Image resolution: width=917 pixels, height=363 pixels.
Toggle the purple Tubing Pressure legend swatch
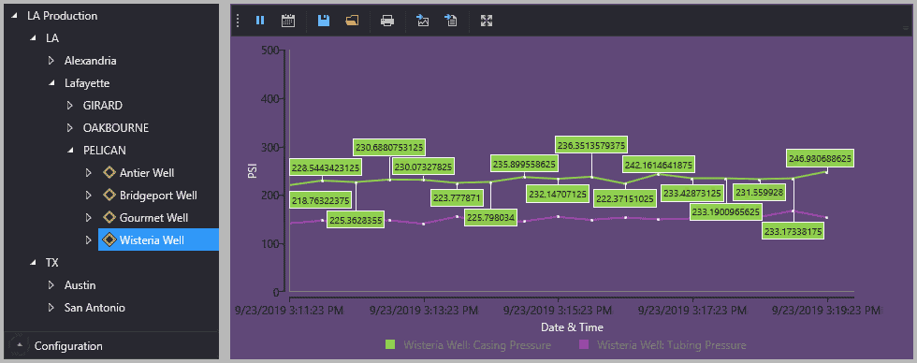click(584, 345)
